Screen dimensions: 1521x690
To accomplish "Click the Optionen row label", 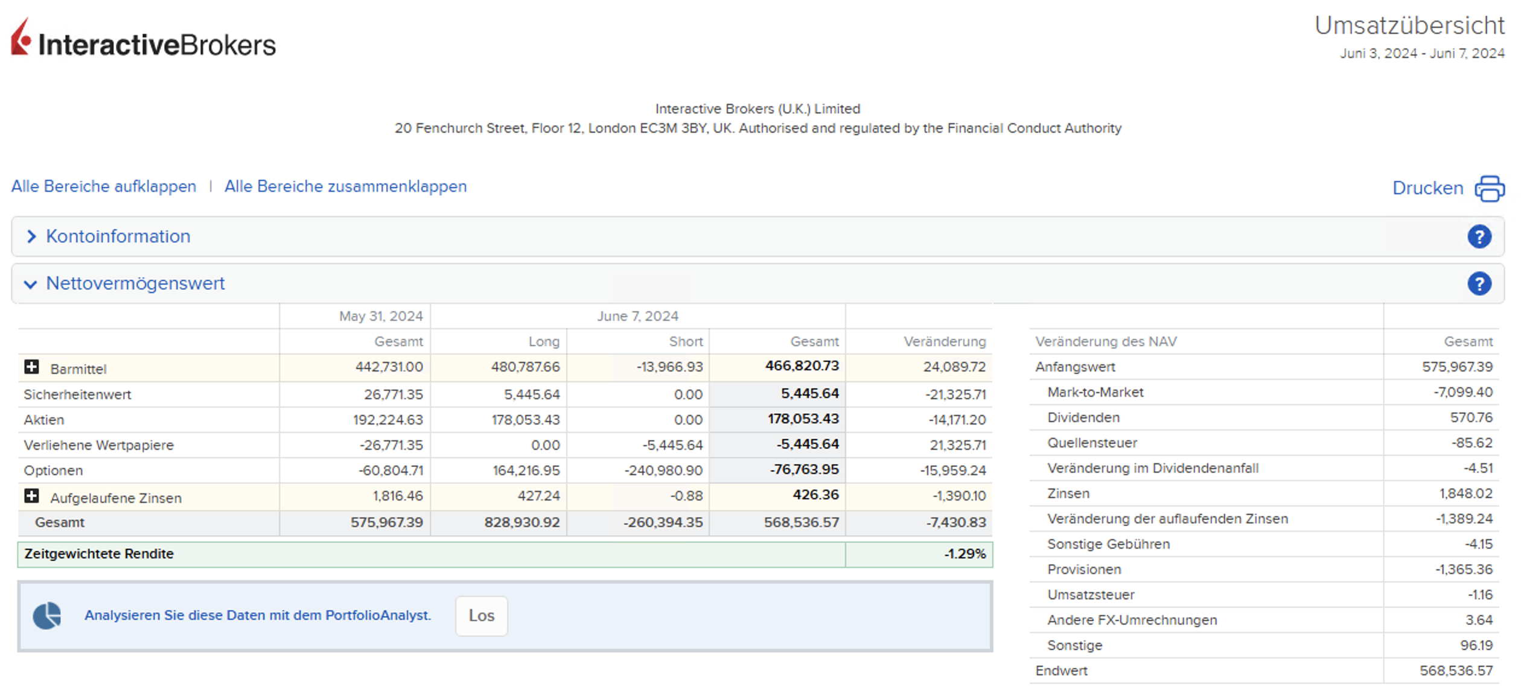I will click(x=53, y=470).
